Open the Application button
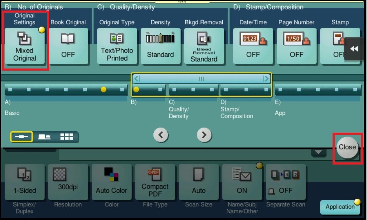This screenshot has width=367, height=220. (340, 207)
